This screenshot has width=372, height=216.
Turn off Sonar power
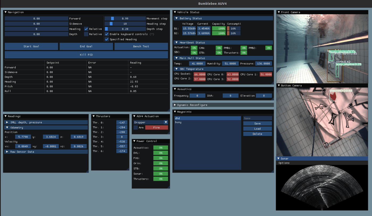[160, 173]
